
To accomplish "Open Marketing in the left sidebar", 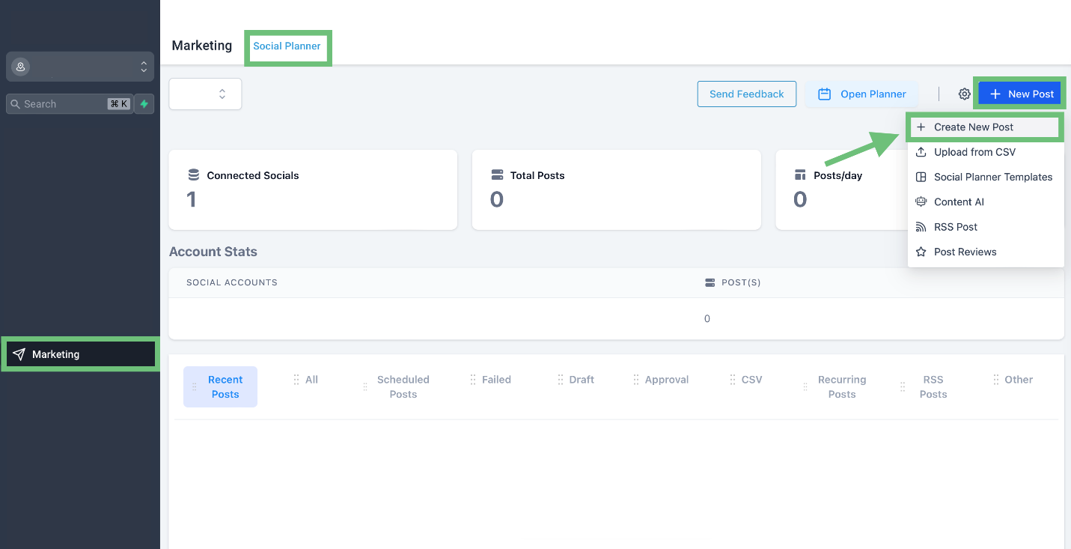I will point(81,354).
